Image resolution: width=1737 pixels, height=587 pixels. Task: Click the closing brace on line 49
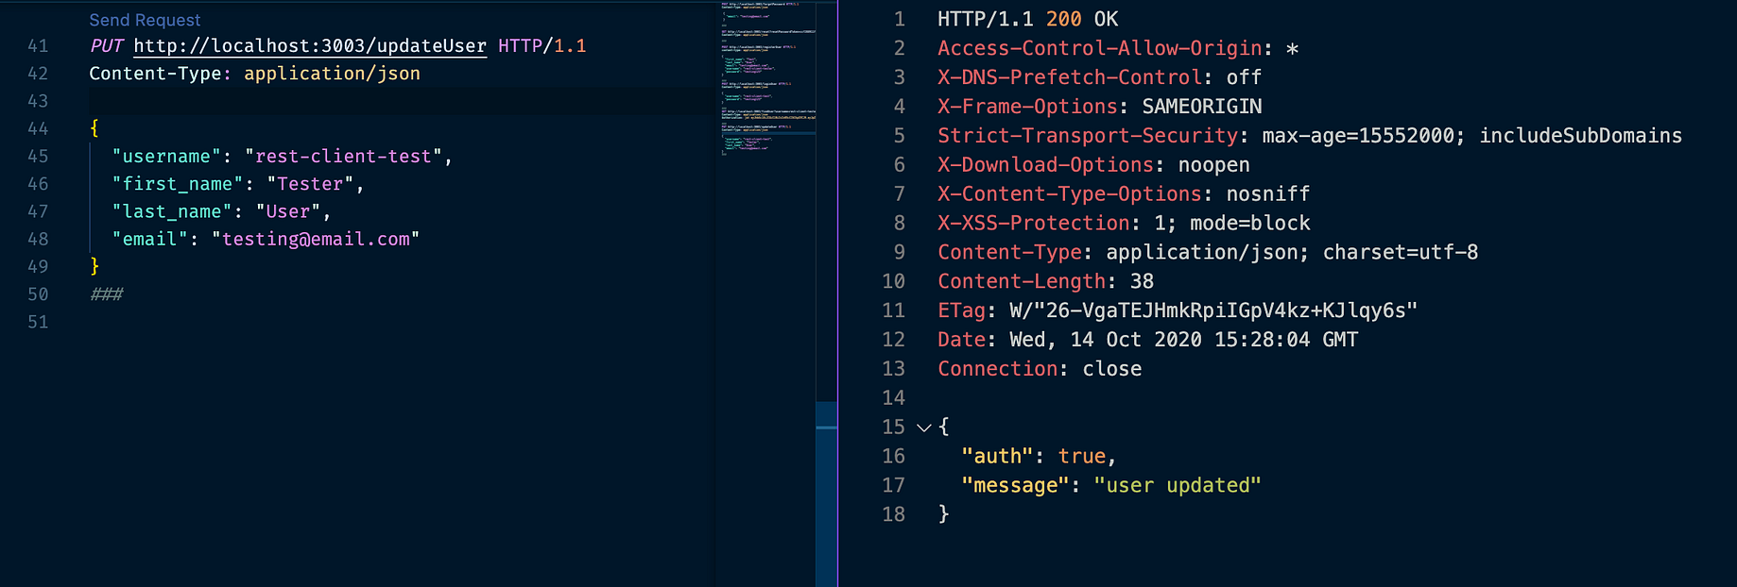tap(95, 267)
